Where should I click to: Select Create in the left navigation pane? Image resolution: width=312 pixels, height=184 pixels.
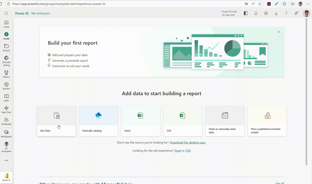click(x=6, y=36)
